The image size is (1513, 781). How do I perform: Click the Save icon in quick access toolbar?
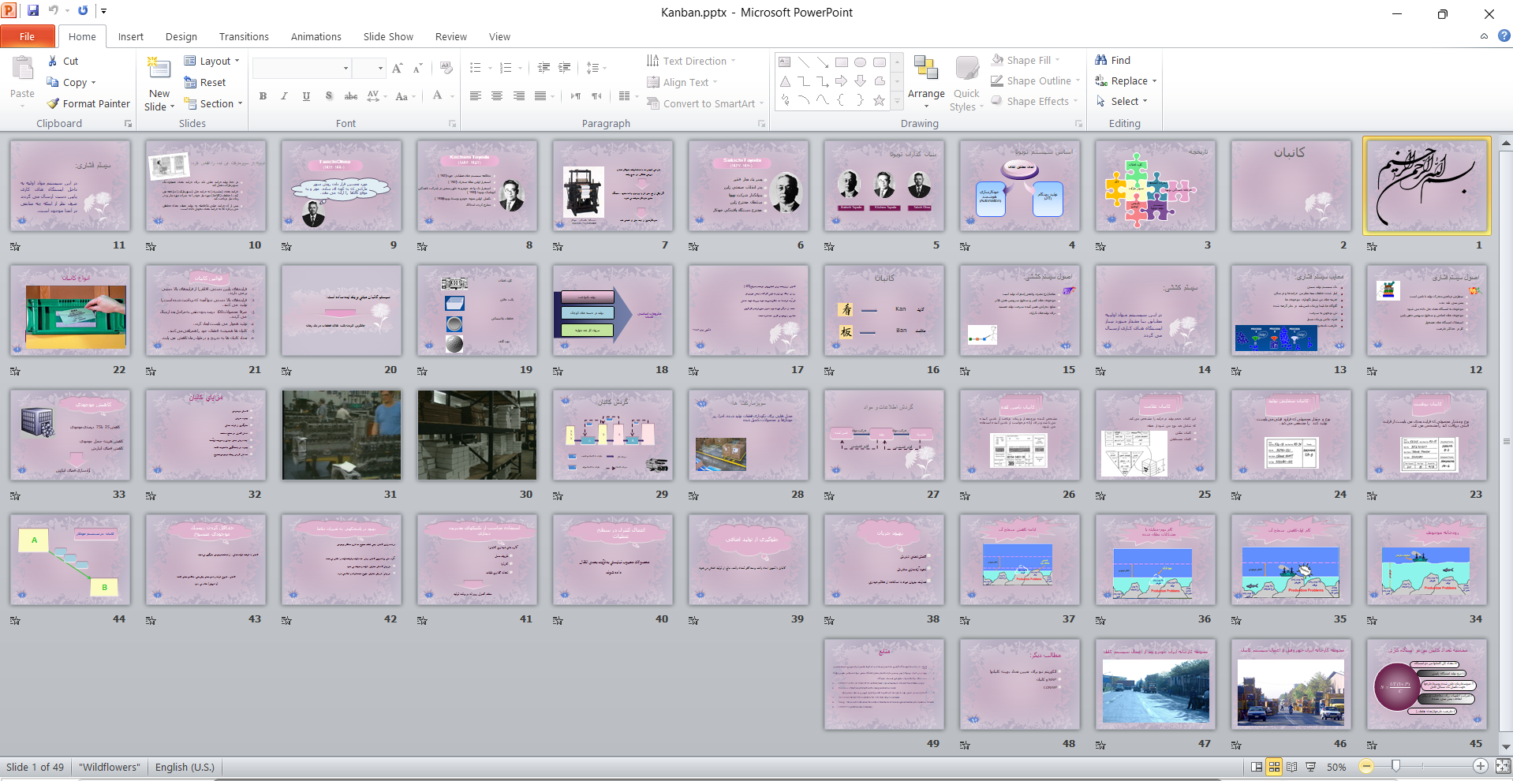pyautogui.click(x=33, y=11)
